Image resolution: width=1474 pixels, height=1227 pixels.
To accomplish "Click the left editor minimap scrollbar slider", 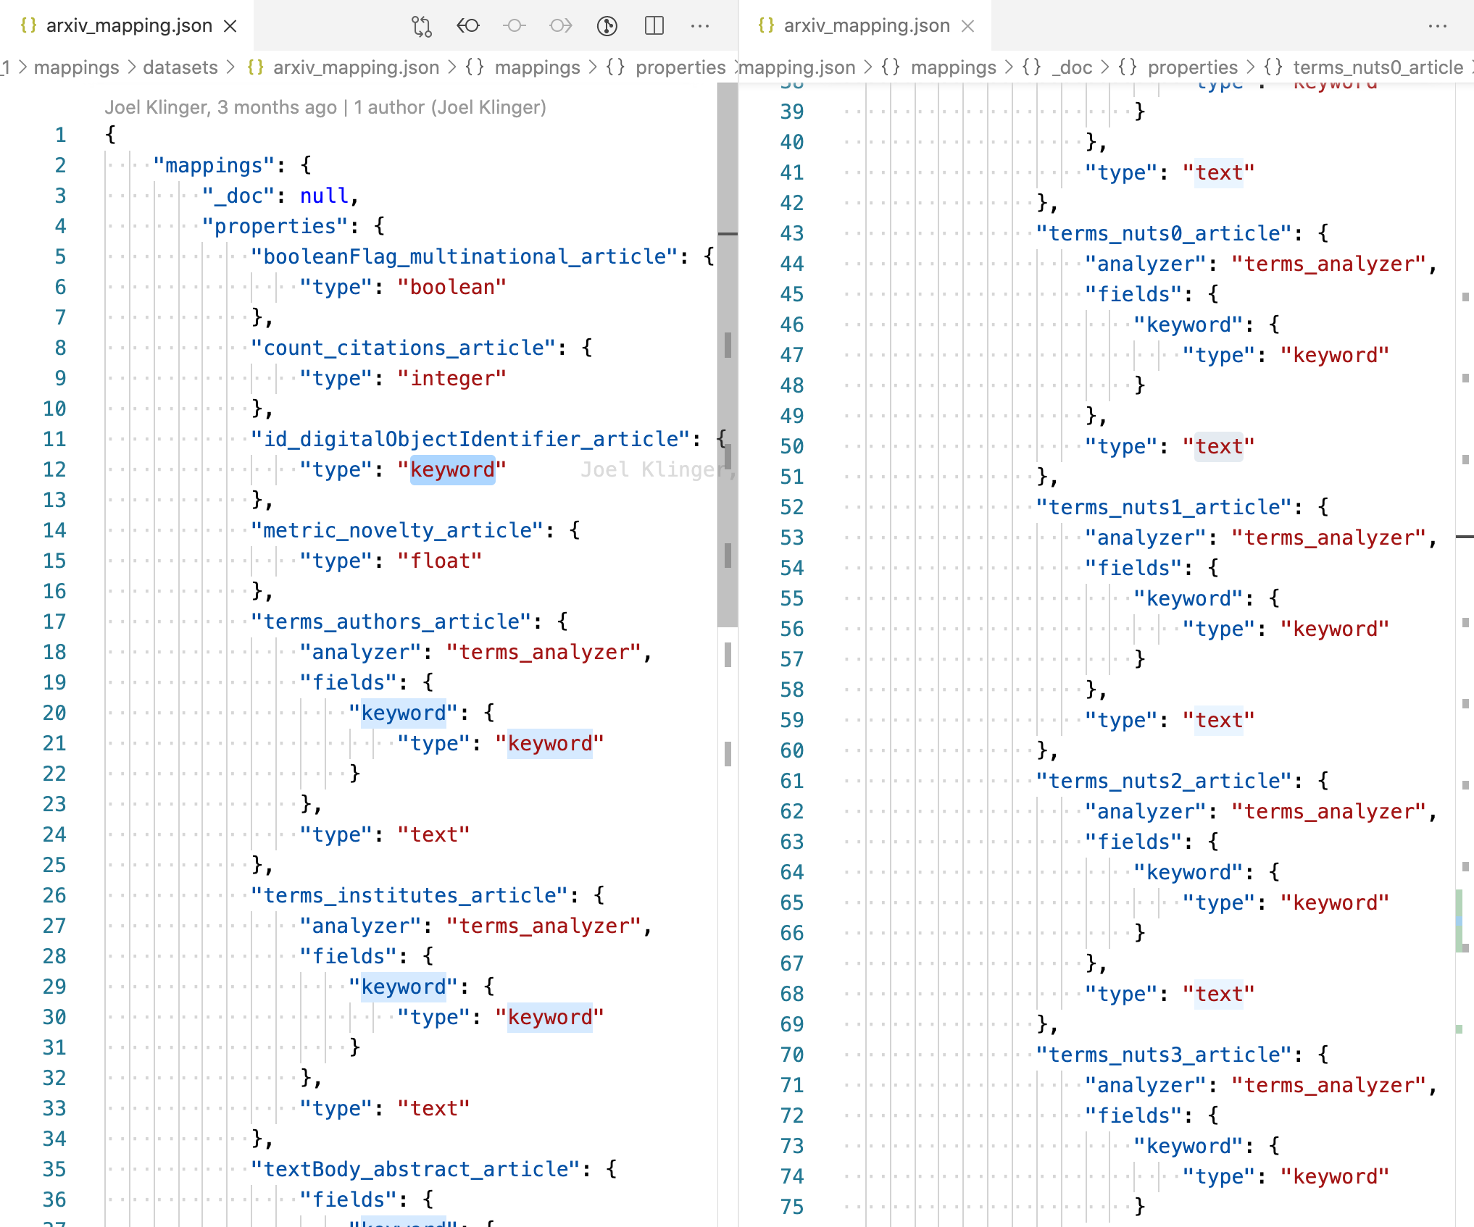I will point(727,355).
